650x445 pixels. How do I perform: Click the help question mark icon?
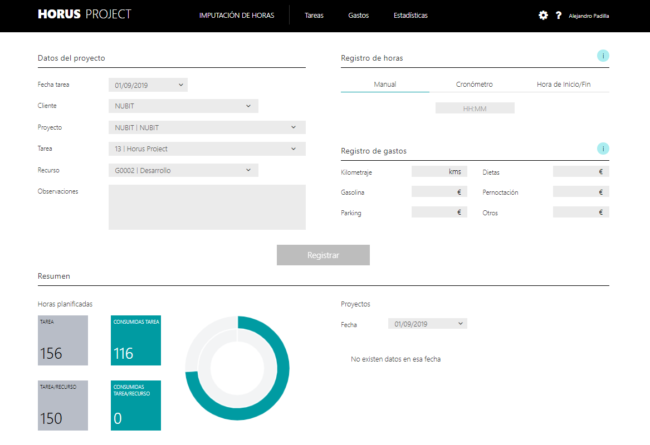[559, 16]
